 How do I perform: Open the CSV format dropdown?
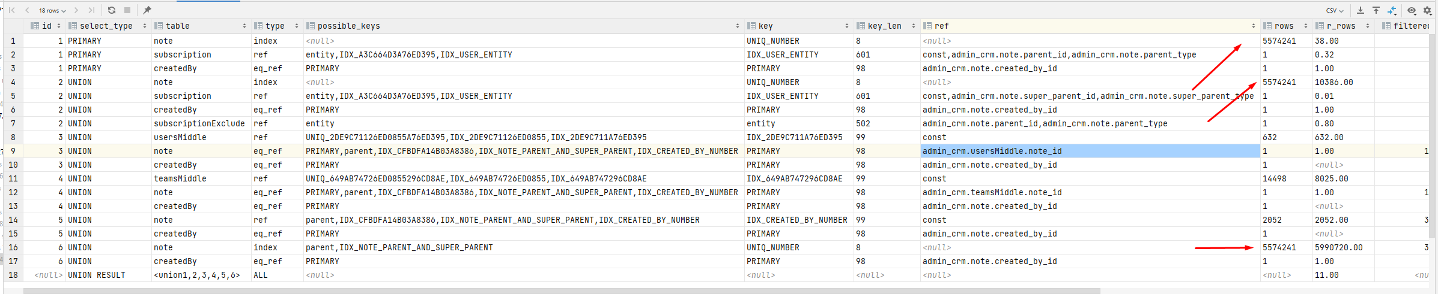(x=1335, y=10)
